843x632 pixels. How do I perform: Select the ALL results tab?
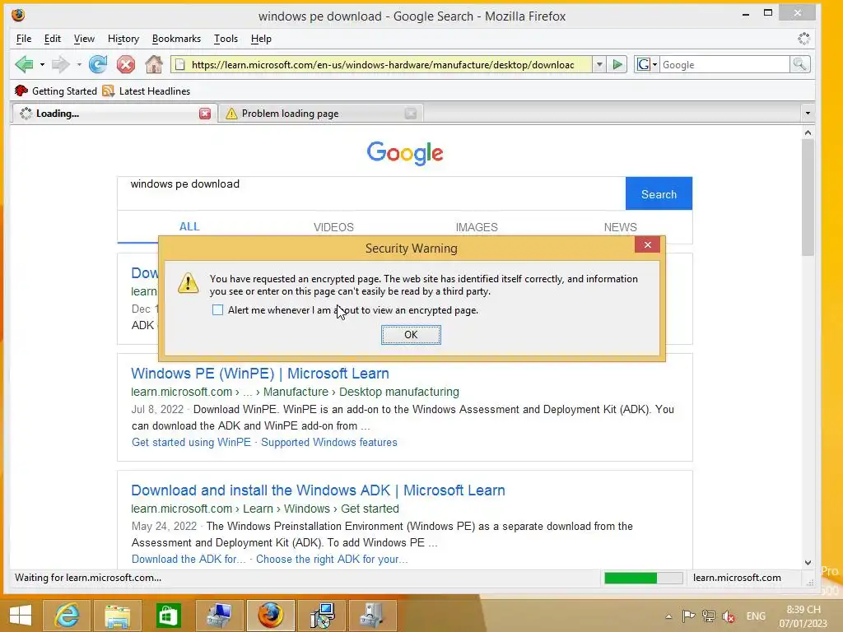tap(189, 227)
